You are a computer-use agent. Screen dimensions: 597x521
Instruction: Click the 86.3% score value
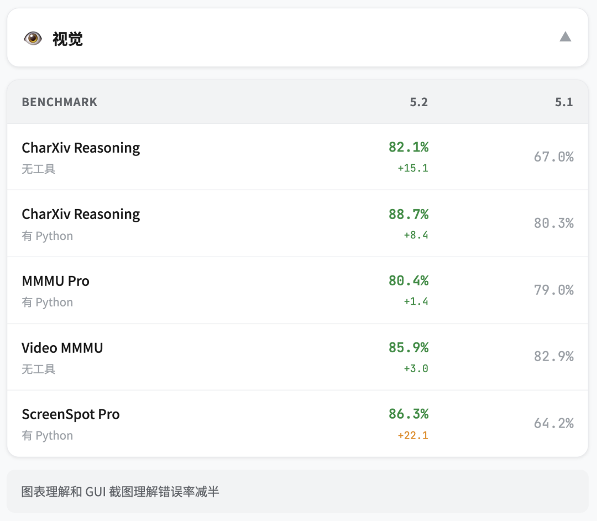[x=409, y=414]
